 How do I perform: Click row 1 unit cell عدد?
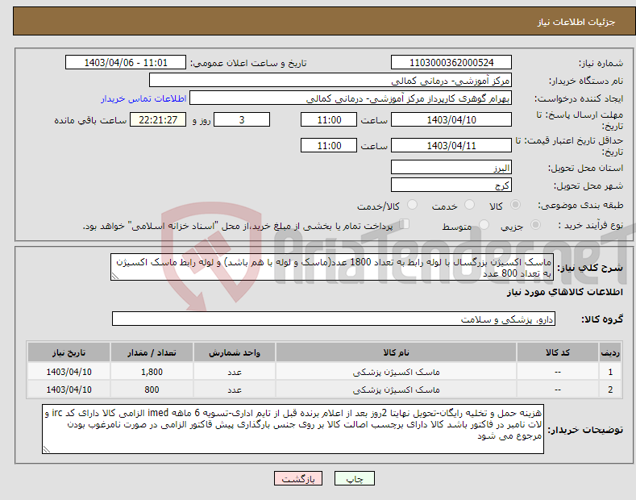(x=235, y=372)
